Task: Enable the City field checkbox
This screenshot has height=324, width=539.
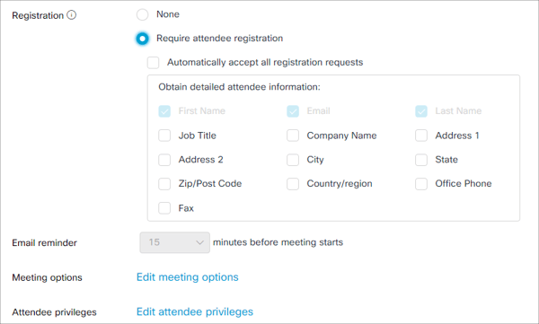Action: pos(293,160)
